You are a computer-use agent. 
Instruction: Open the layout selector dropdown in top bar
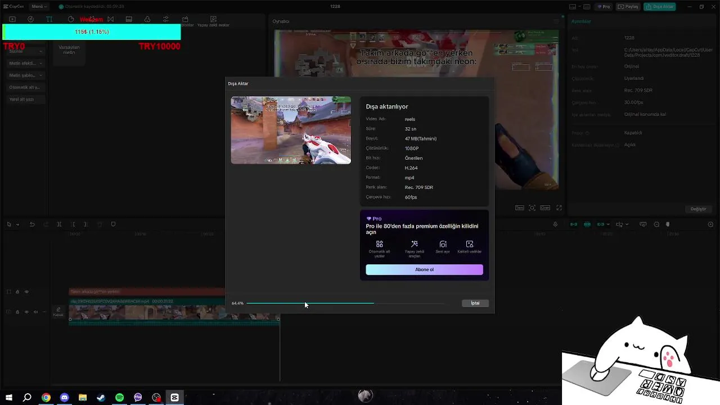[574, 7]
